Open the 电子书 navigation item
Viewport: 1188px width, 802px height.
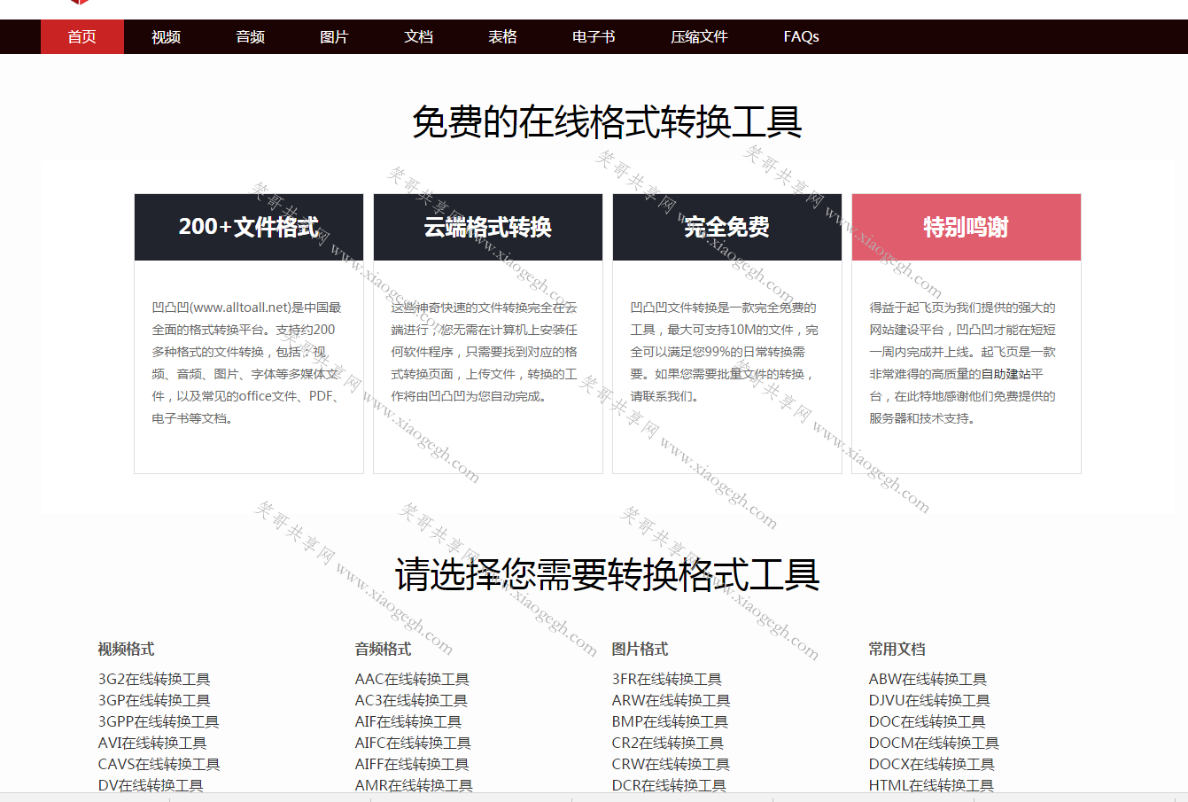pyautogui.click(x=594, y=36)
